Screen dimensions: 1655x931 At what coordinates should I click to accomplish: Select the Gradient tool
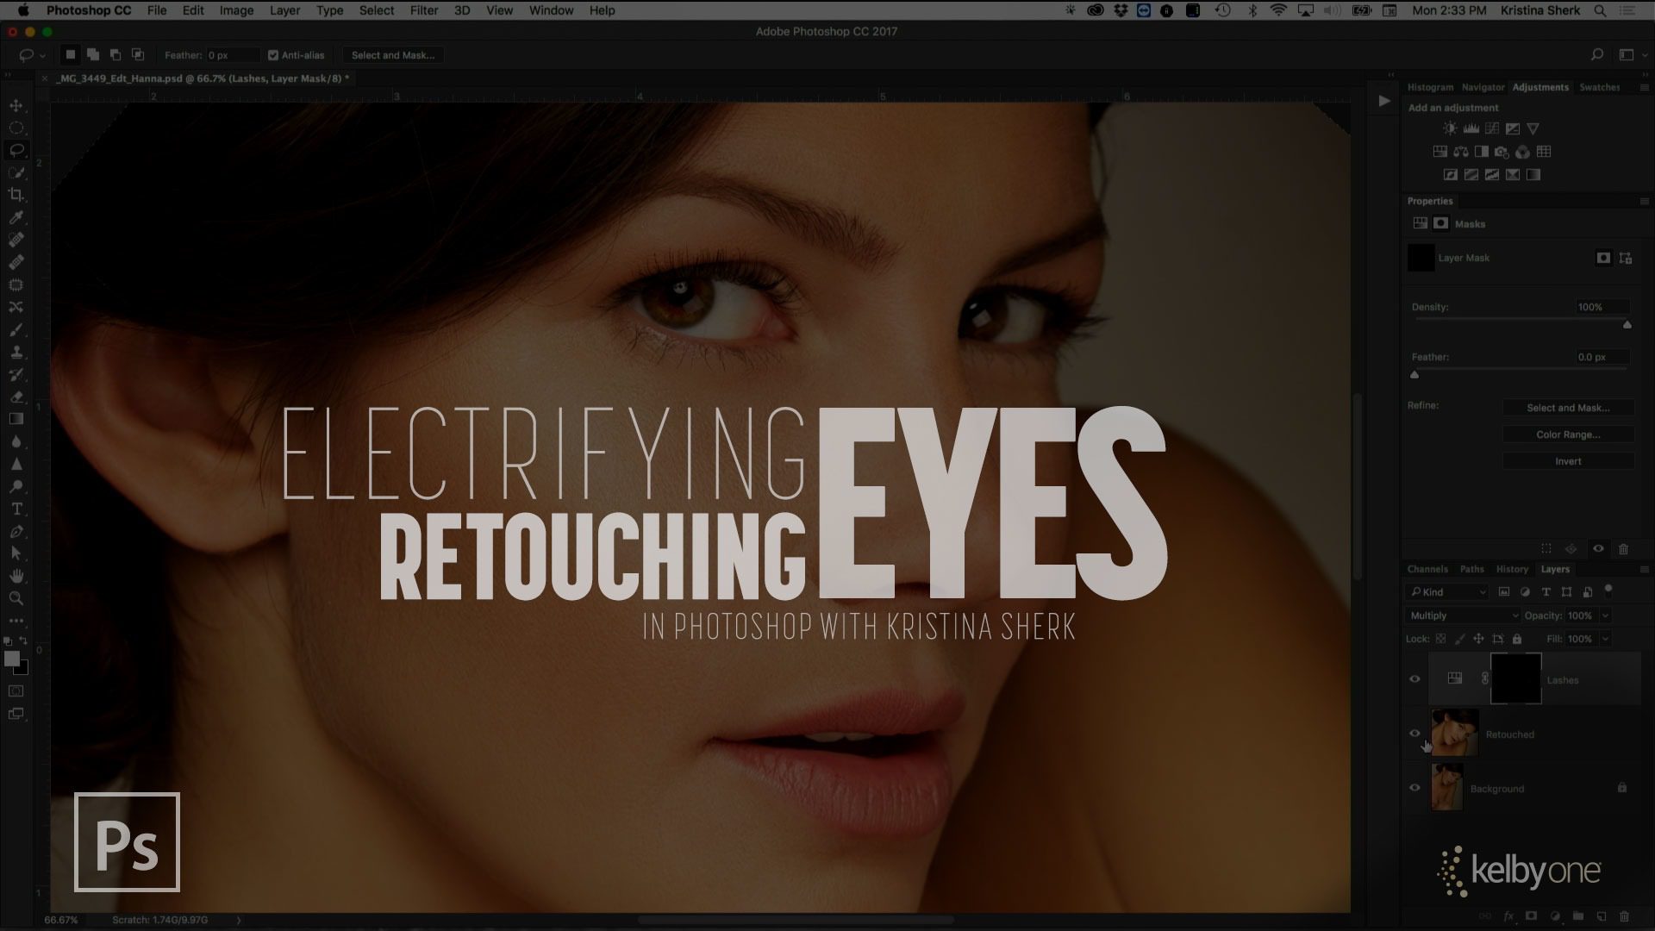tap(16, 419)
